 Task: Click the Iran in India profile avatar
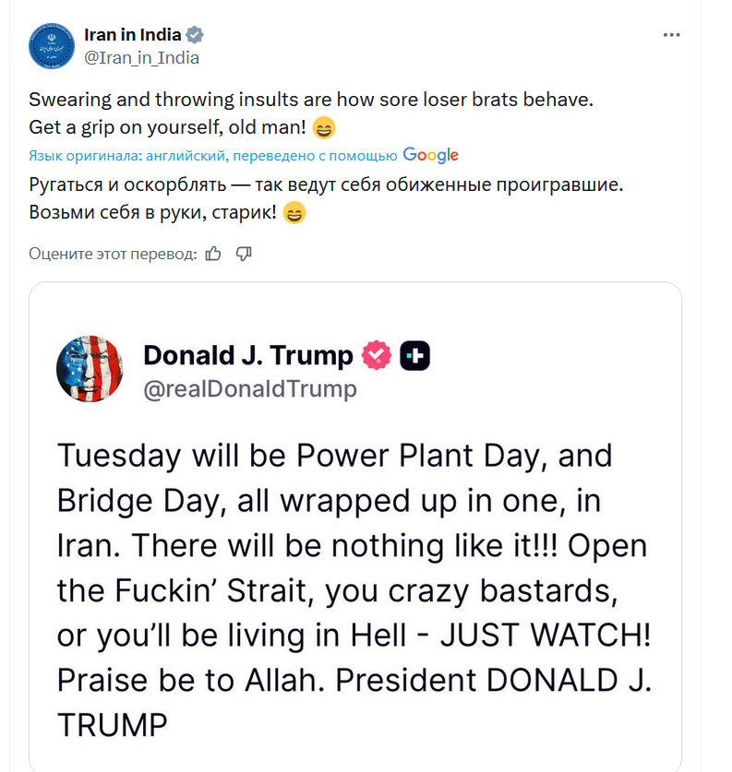[x=52, y=46]
